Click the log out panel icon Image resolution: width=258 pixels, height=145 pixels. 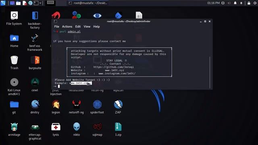255,3
